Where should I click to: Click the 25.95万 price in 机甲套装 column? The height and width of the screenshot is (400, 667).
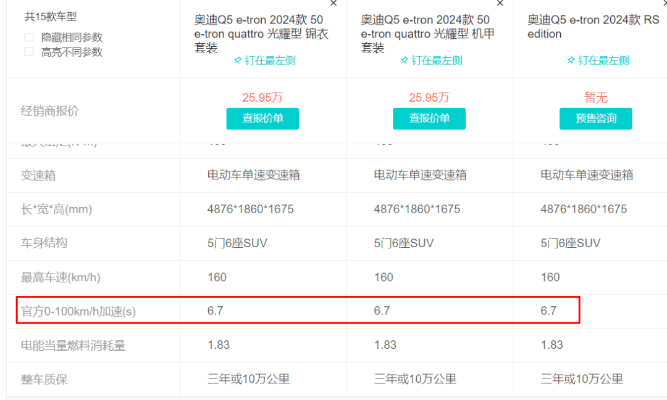[x=429, y=97]
